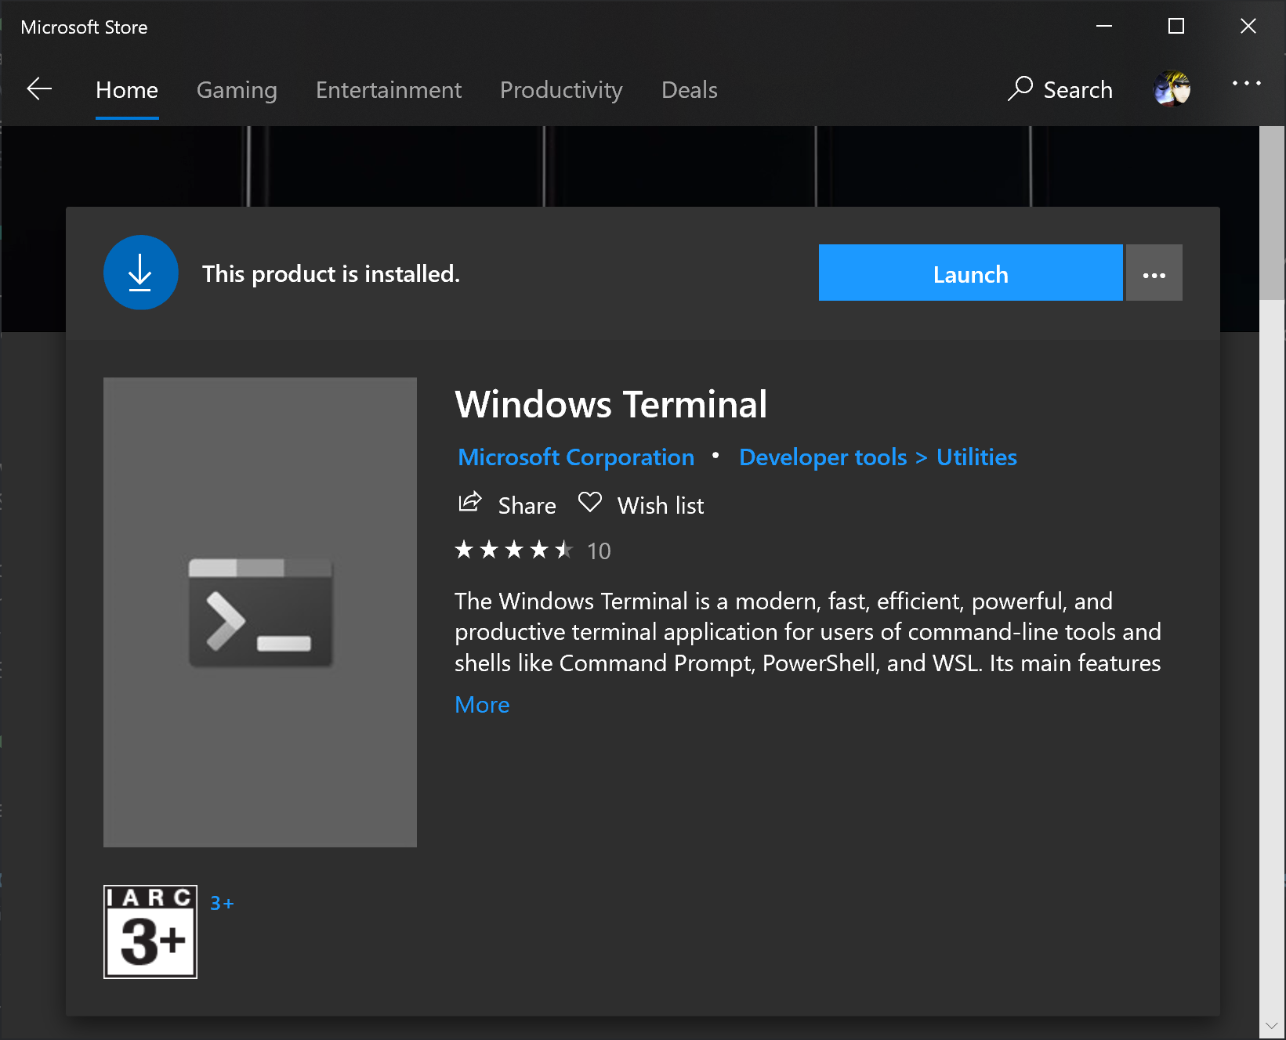Expand the app description with More
The image size is (1286, 1040).
[481, 704]
